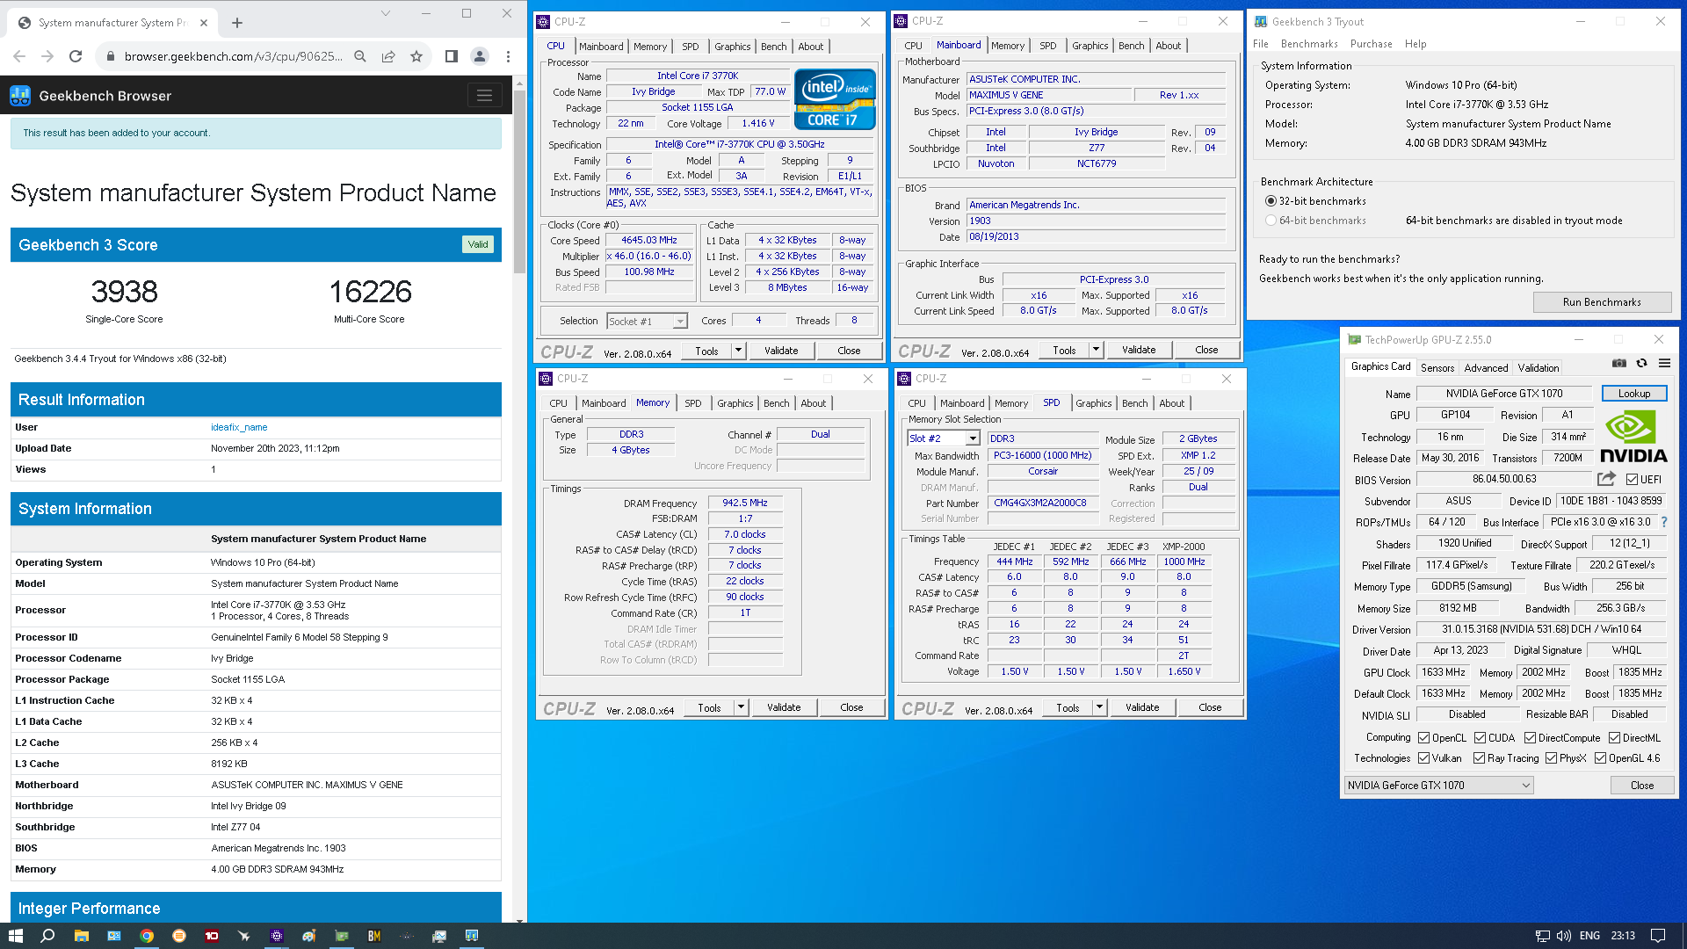
Task: Click the blue question mark beside Bus Interface
Action: (x=1663, y=522)
